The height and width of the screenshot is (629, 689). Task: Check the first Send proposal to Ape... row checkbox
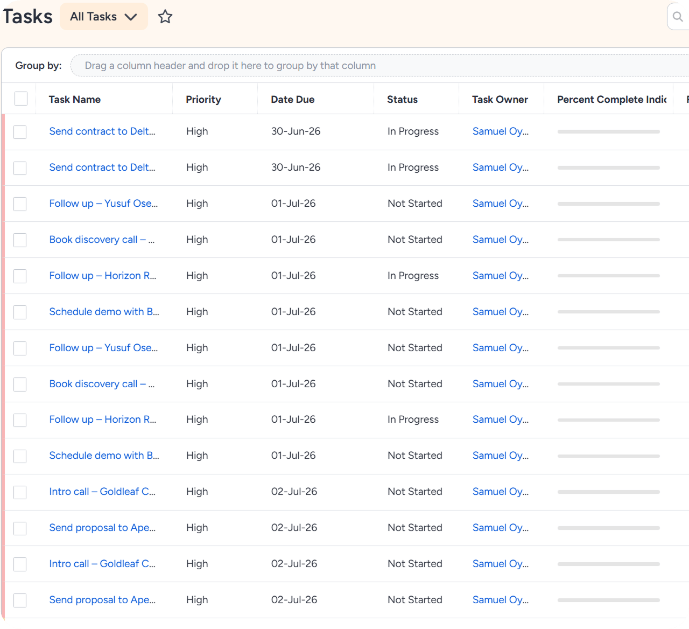point(20,528)
